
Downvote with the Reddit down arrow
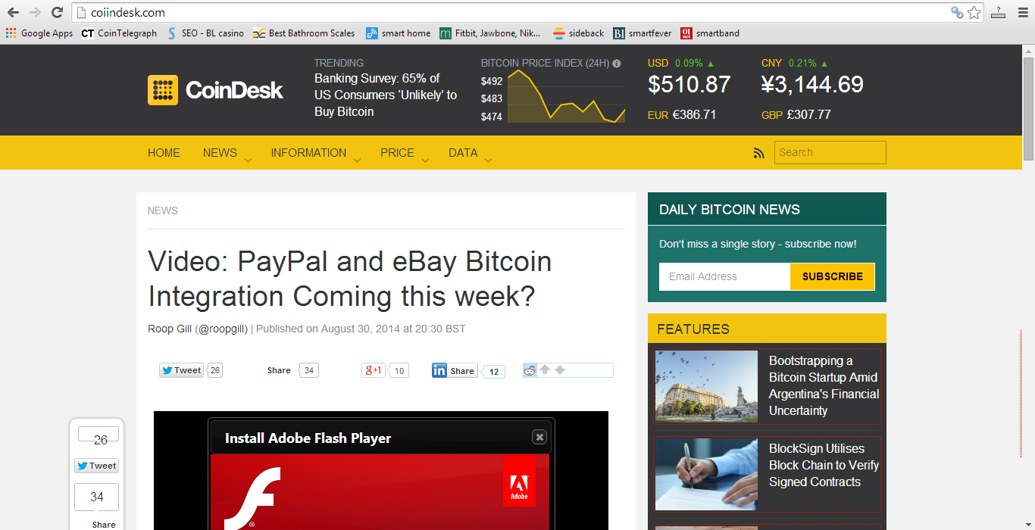click(x=560, y=369)
